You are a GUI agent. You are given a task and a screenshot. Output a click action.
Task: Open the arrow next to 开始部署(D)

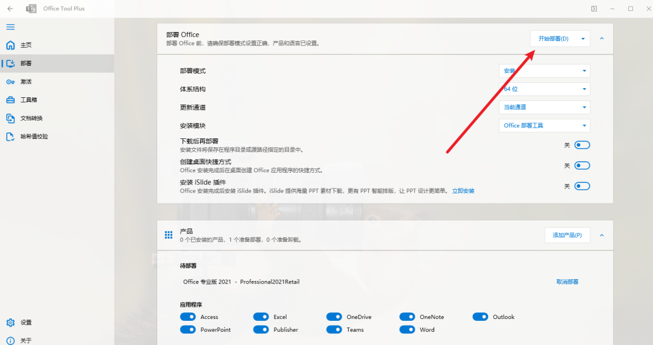tap(583, 39)
